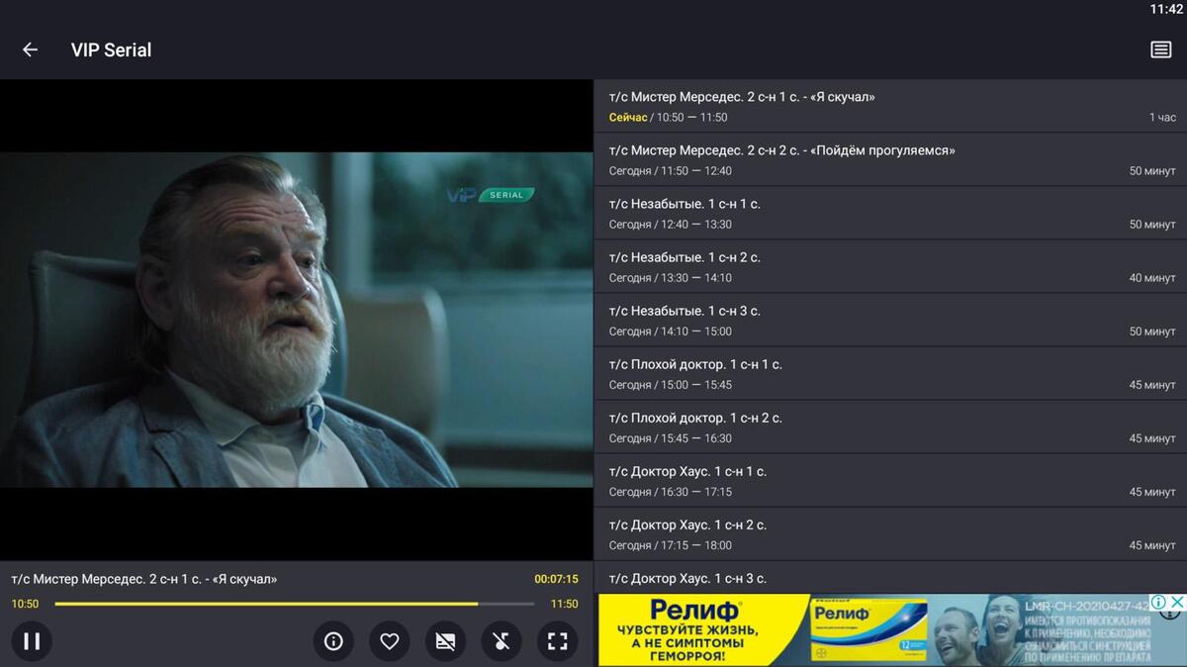Expand the currently airing program entry

[887, 105]
